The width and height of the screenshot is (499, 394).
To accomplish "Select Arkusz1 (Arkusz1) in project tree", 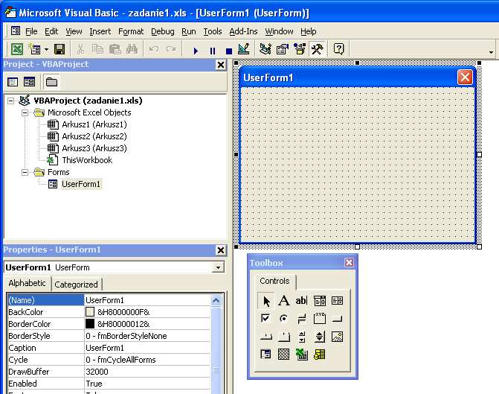I will [94, 124].
